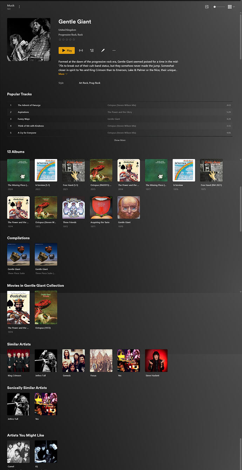Open the Art Rock style link
Screen dimensions: 242x470
point(83,83)
